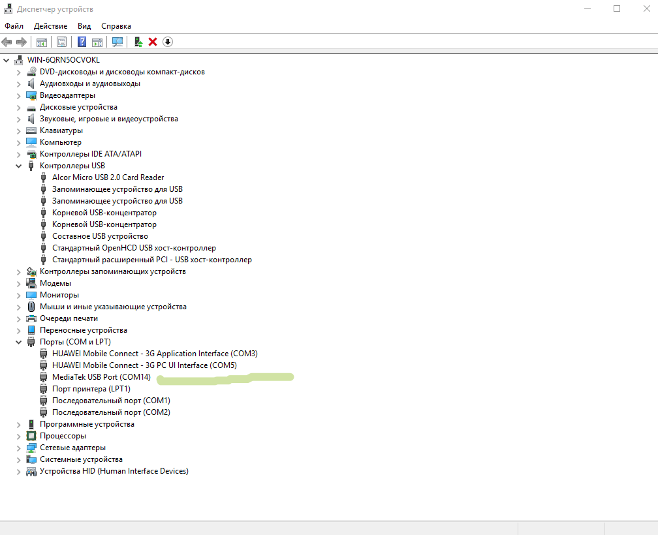Image resolution: width=658 pixels, height=535 pixels.
Task: Expand the Сетевые адаптеры category
Action: tap(19, 448)
